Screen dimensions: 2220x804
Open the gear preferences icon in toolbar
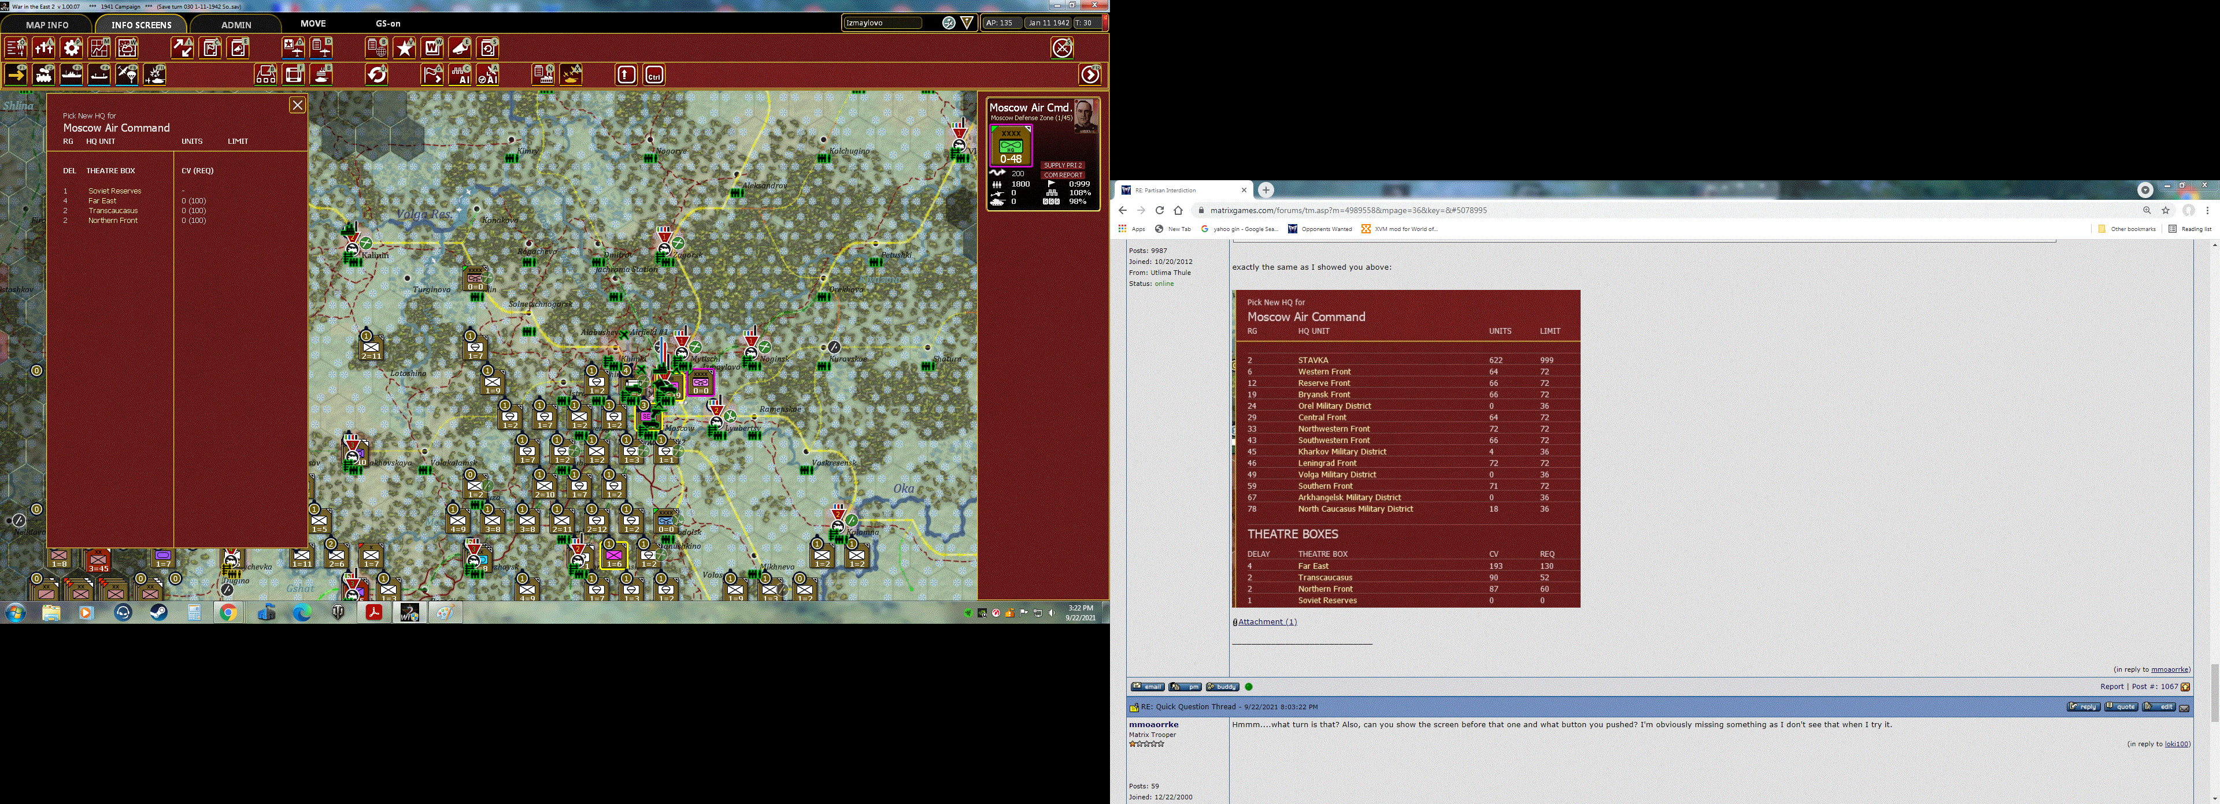coord(72,47)
